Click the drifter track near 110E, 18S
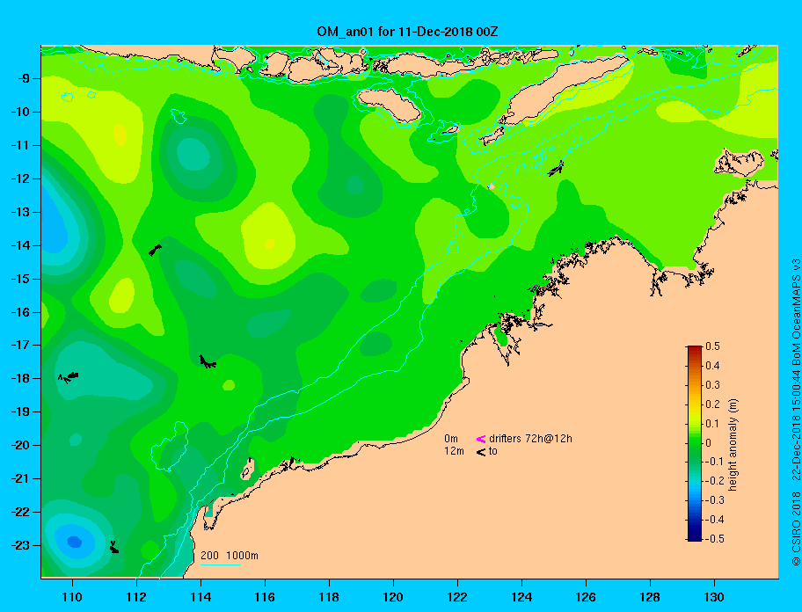802x612 pixels. pos(68,377)
